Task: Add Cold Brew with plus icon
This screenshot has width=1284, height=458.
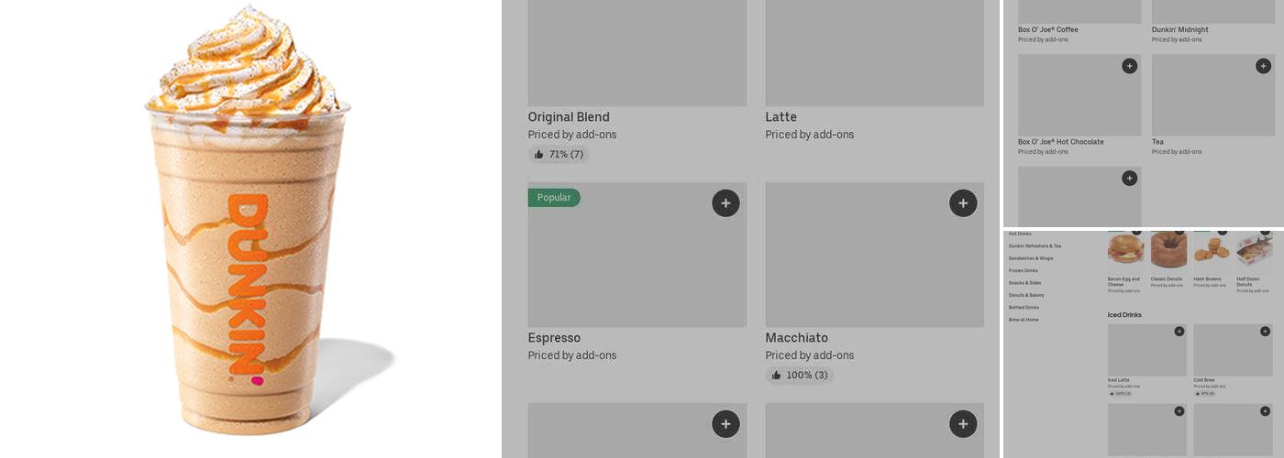Action: pyautogui.click(x=1265, y=332)
